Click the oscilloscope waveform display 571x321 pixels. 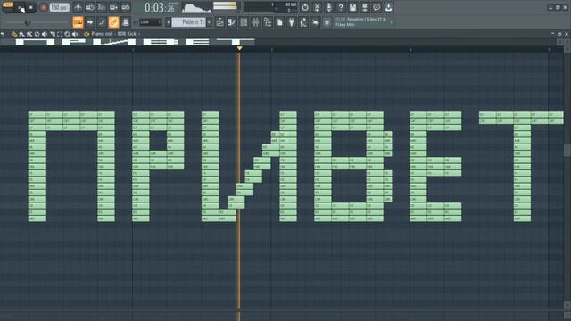coord(196,7)
